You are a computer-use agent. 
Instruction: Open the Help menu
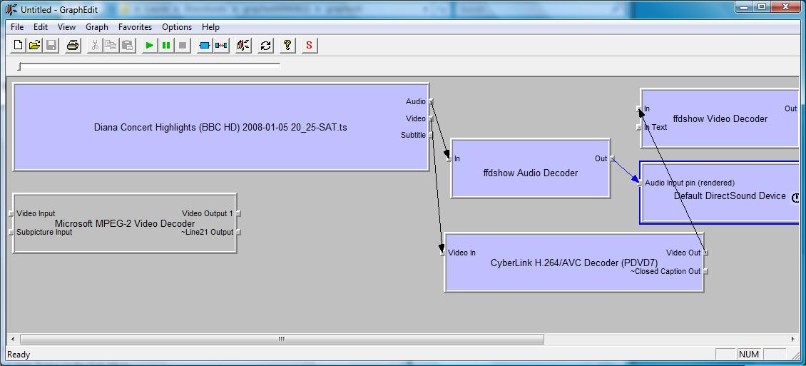coord(210,26)
